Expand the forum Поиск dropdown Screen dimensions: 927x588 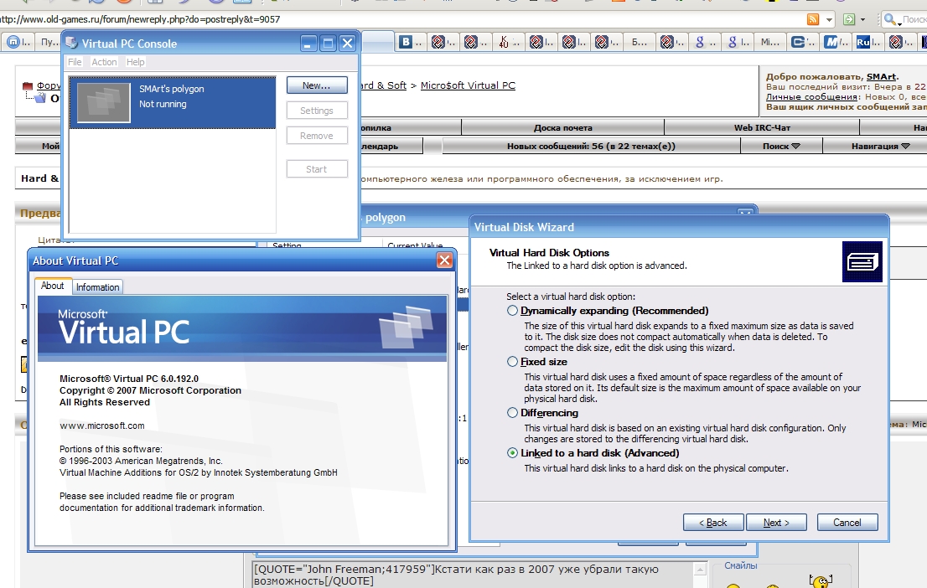(x=781, y=146)
